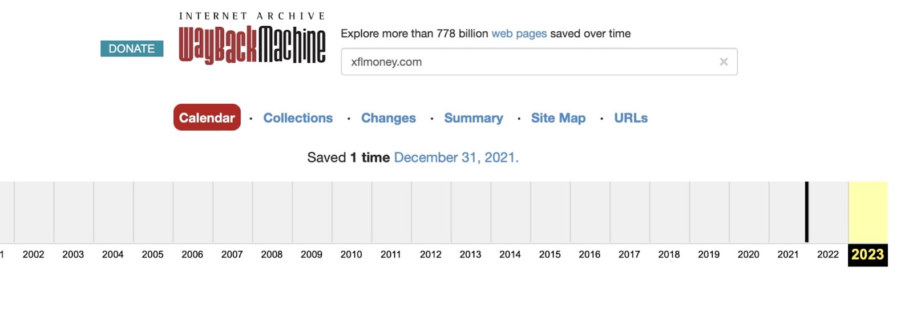Open the URLs tab
The image size is (913, 312).
click(x=631, y=118)
